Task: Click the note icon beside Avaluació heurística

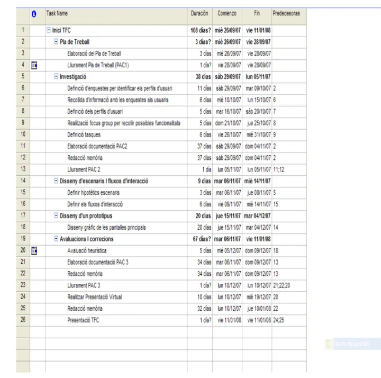Action: 34,250
